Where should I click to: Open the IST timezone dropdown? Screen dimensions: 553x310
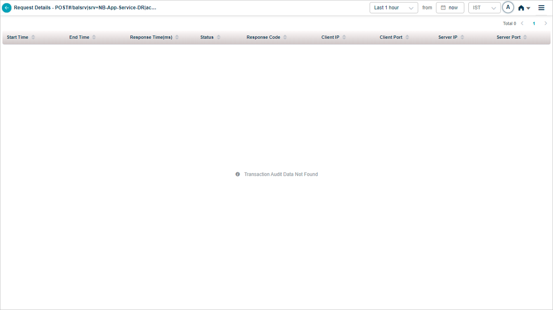tap(484, 8)
